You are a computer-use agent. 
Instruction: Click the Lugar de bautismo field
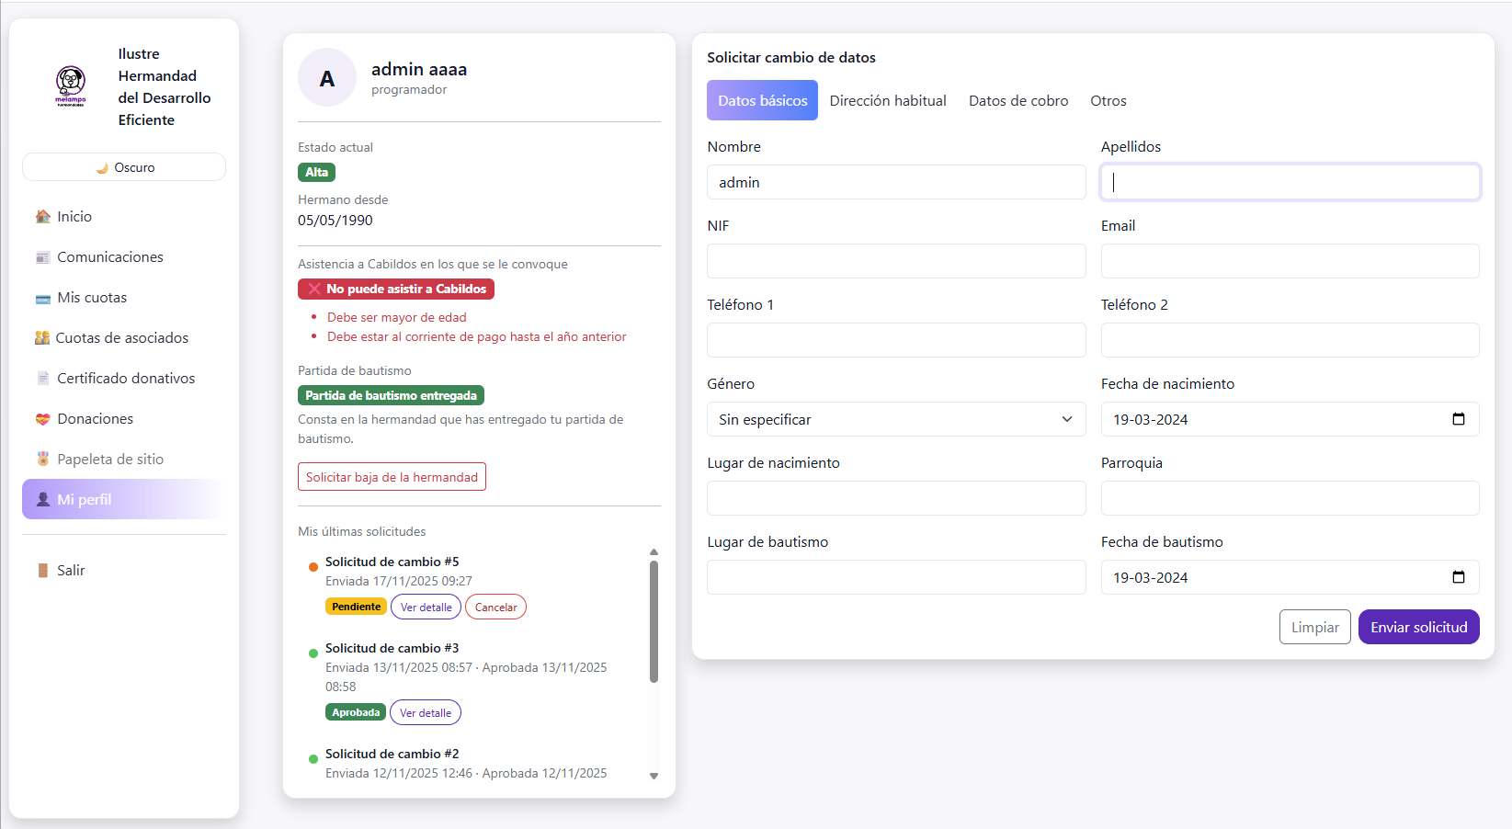pos(896,577)
